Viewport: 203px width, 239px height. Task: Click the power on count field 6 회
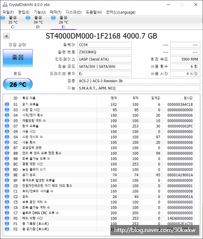[x=185, y=66]
